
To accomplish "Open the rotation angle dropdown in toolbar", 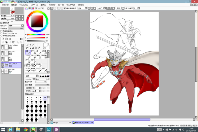I will coord(105,8).
